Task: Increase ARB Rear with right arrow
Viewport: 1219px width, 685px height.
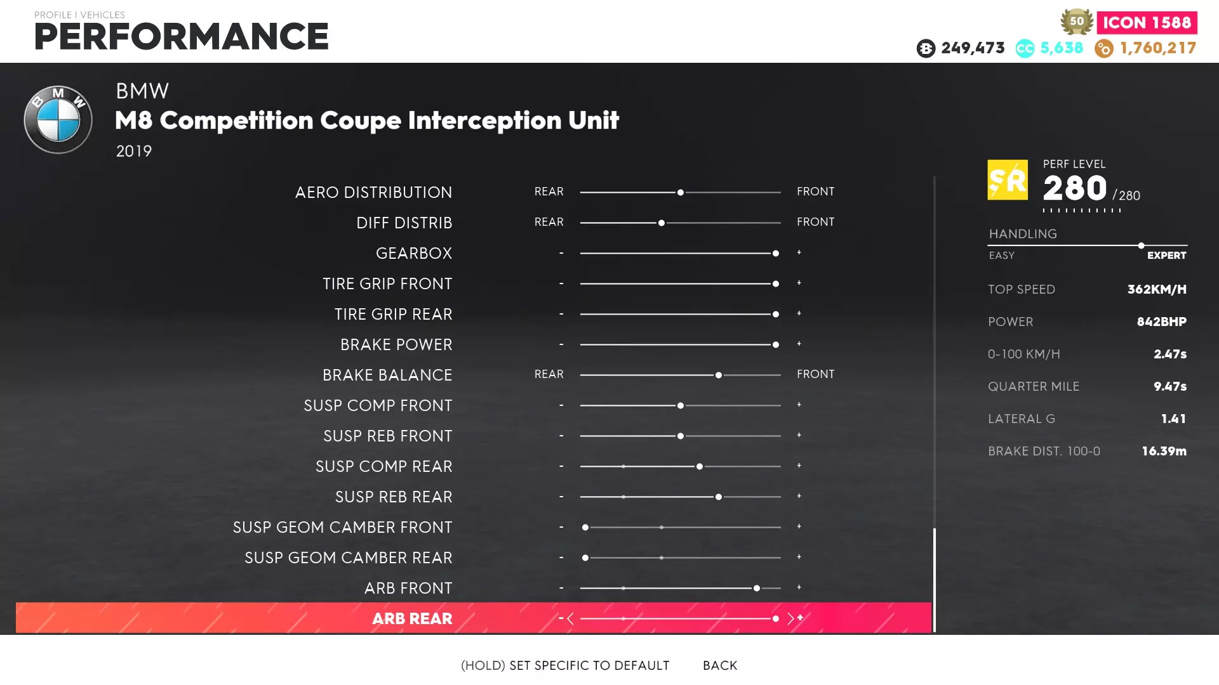Action: 790,618
